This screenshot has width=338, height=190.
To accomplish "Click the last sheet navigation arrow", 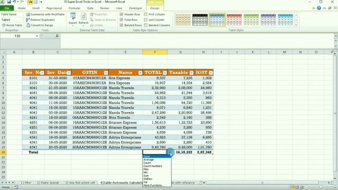I will coord(13,183).
